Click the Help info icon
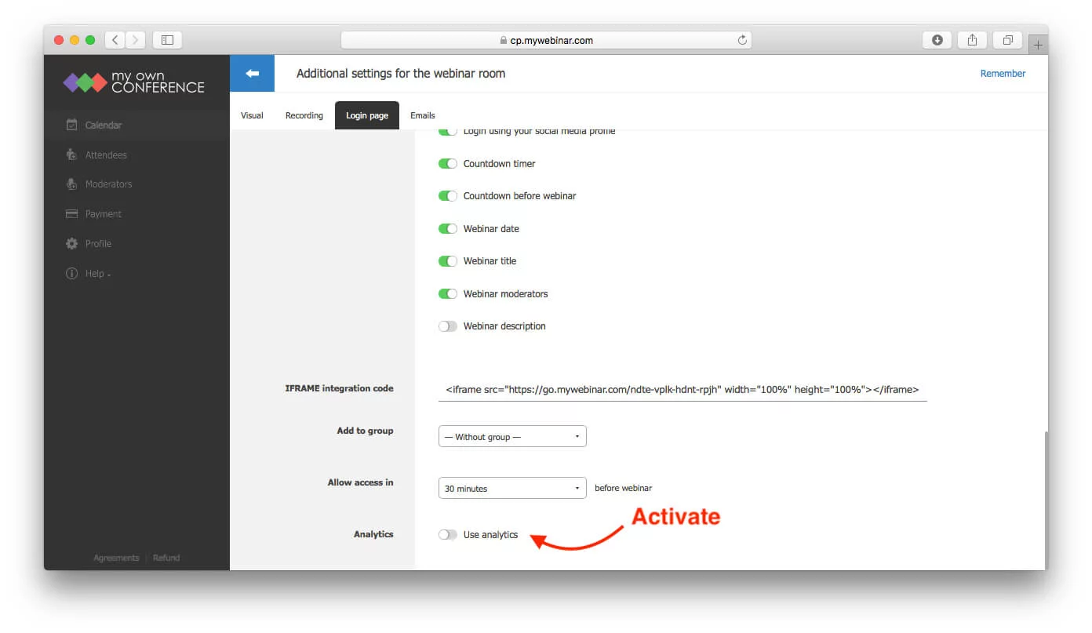 click(x=71, y=273)
